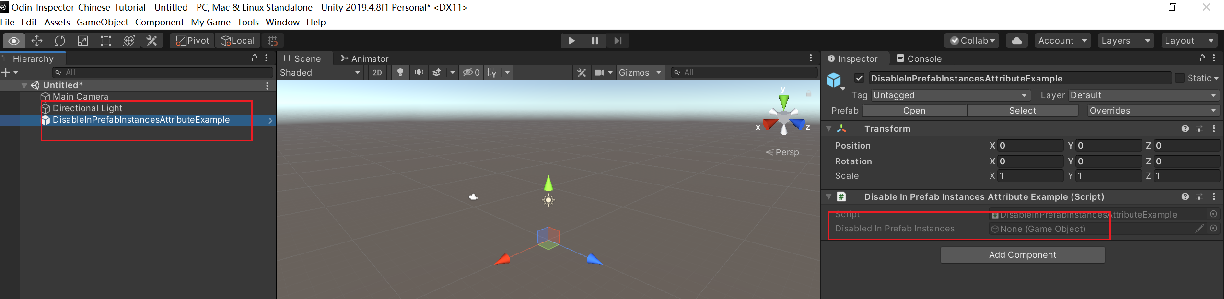The width and height of the screenshot is (1224, 299).
Task: Open Scene view panel options menu
Action: (x=811, y=58)
